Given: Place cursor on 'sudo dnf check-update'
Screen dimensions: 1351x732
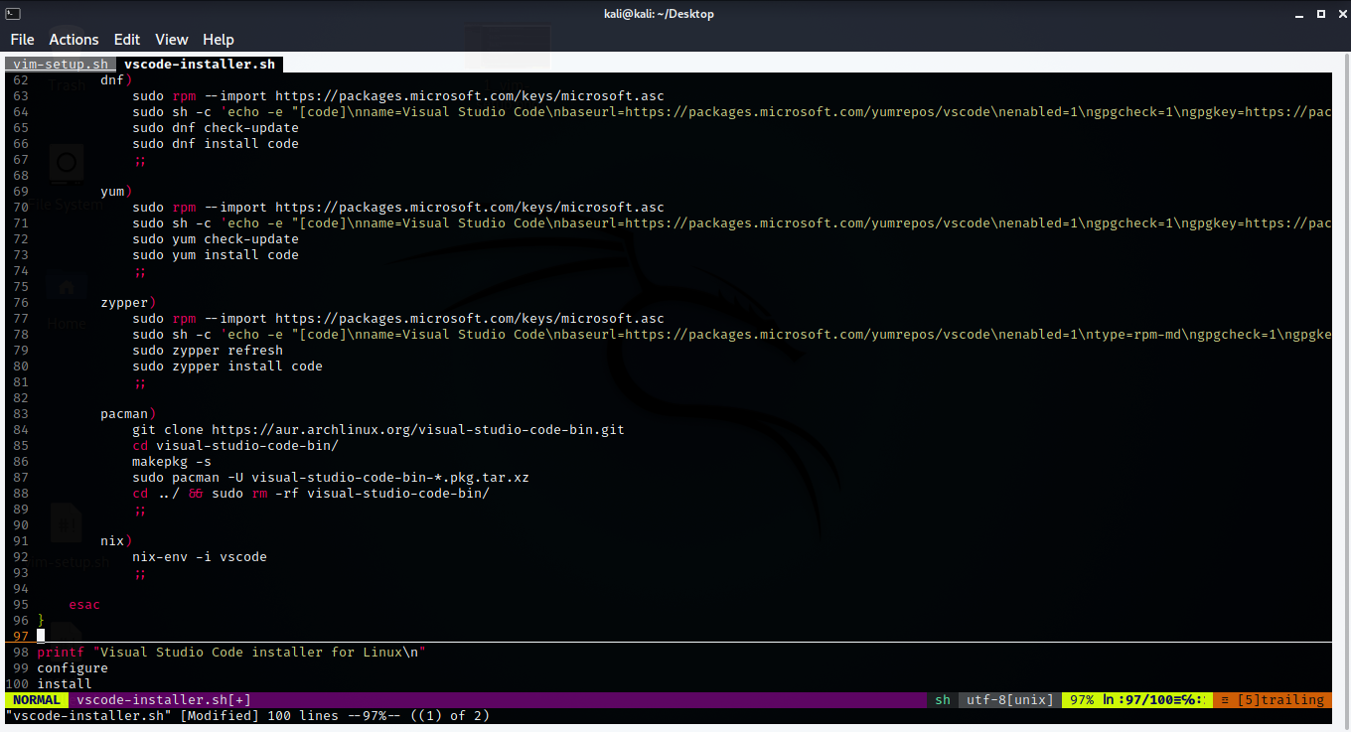Looking at the screenshot, I should 216,128.
